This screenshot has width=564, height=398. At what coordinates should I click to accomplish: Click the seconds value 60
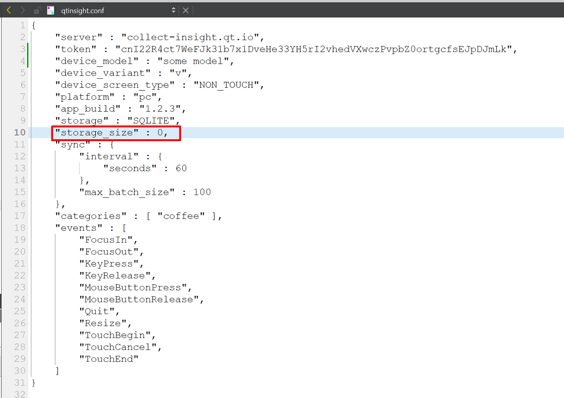click(181, 168)
